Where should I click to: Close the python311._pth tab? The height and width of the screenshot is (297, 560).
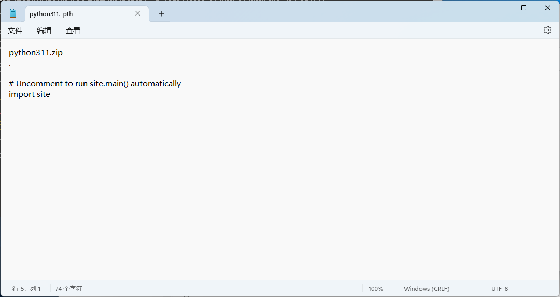point(138,14)
